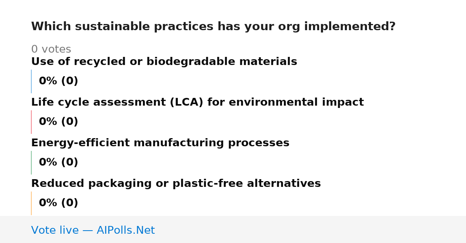Viewport: 466px width, 243px height.
Task: Select 'Energy-efficient manufacturing processes' option
Action: [160, 143]
